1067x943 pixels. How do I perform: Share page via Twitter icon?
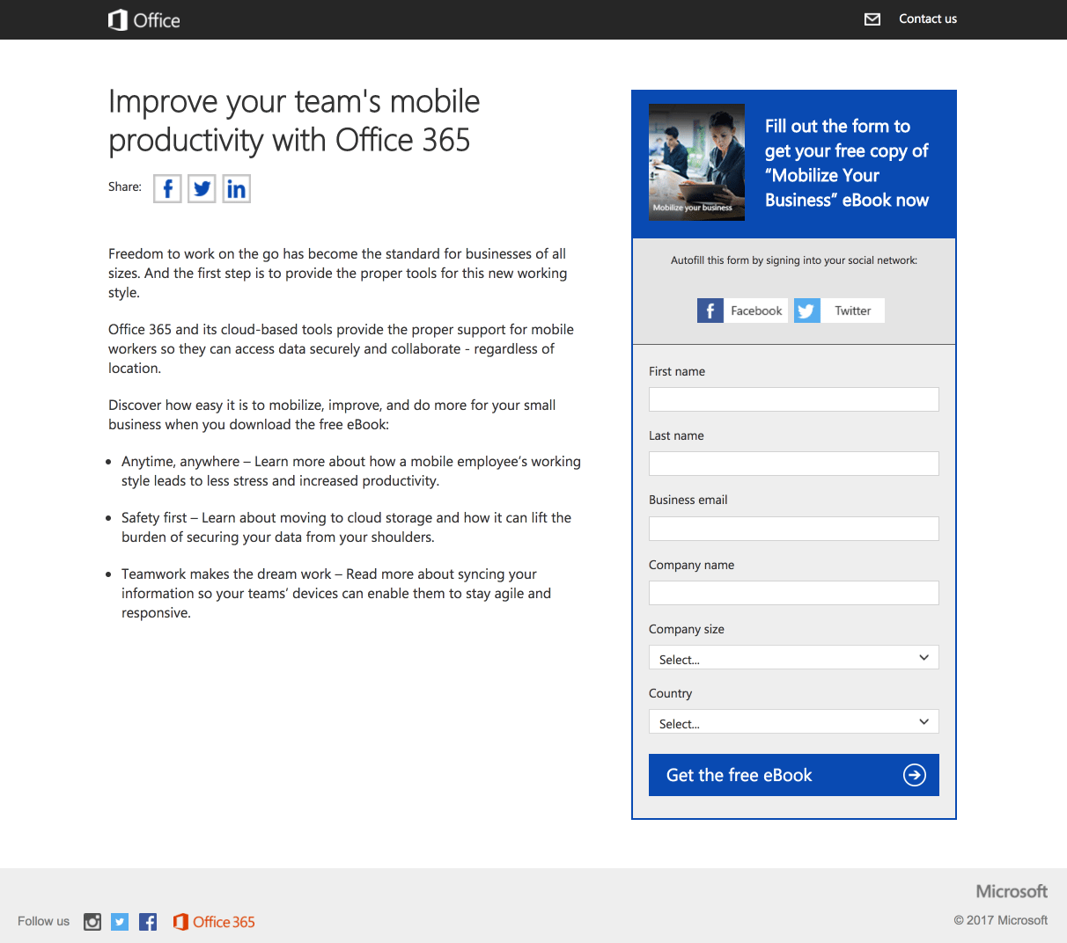click(202, 189)
